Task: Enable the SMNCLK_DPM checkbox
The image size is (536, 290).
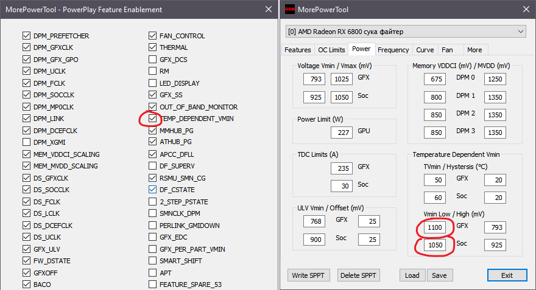Action: pos(152,213)
